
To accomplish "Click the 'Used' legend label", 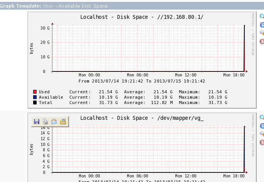I will pos(44,92).
